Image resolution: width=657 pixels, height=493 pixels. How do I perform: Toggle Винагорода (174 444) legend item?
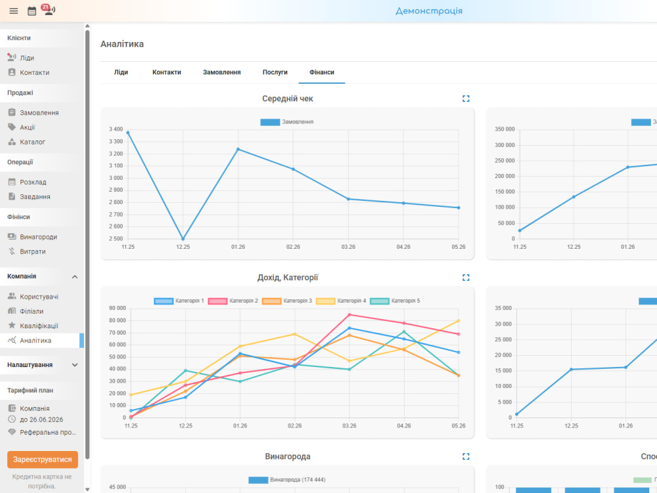pyautogui.click(x=287, y=480)
